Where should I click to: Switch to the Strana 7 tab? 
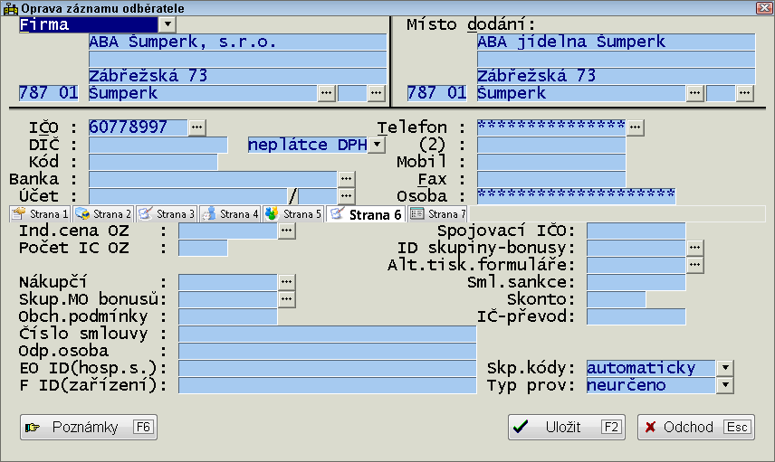tap(438, 214)
